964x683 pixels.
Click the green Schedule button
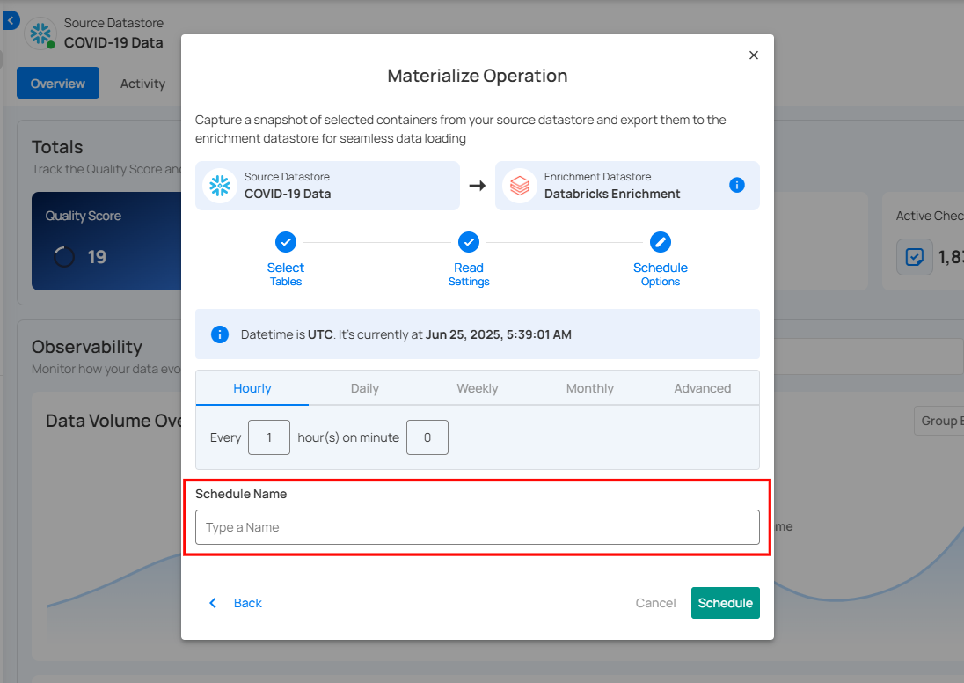coord(726,603)
